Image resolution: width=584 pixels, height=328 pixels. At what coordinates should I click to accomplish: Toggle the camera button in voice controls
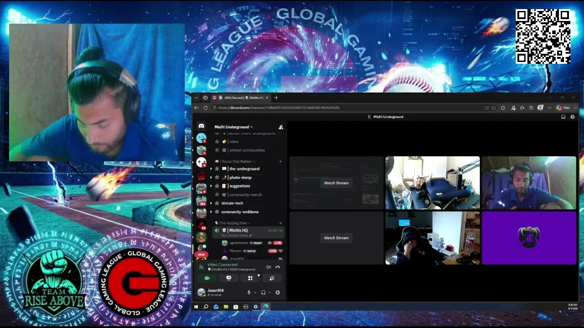(207, 278)
